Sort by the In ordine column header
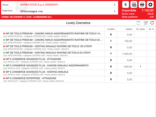Screen dimensions: 156x117 [111, 29]
